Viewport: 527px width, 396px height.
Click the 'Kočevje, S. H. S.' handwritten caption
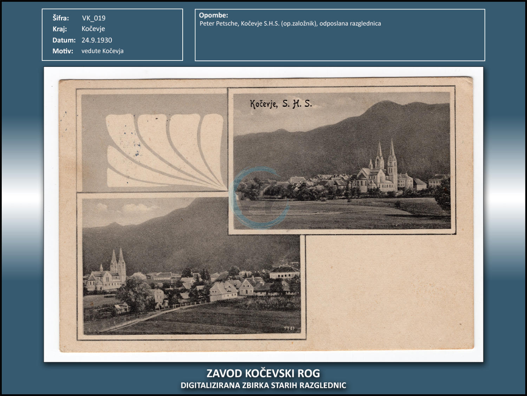(281, 104)
